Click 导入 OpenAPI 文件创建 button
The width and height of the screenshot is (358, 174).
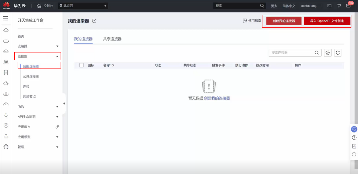[327, 21]
